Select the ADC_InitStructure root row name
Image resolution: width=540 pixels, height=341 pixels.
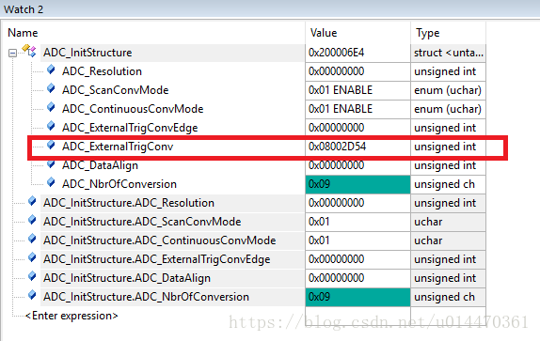pos(87,53)
